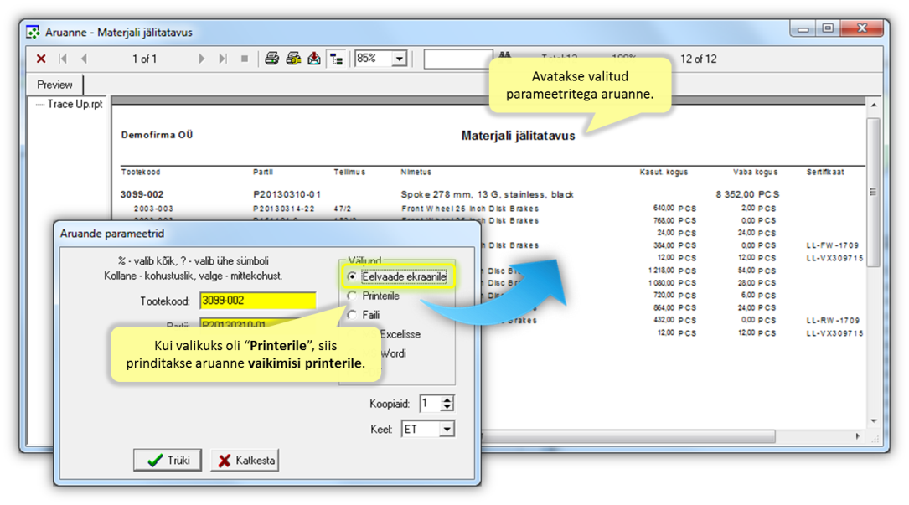Minimize the Aruanne window
The image size is (909, 505).
click(x=803, y=29)
